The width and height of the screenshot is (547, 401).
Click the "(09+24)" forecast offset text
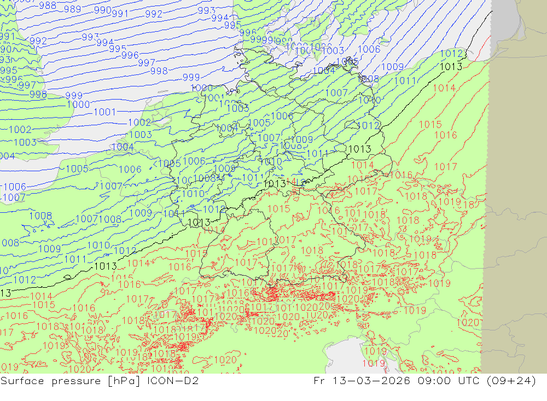click(x=511, y=380)
